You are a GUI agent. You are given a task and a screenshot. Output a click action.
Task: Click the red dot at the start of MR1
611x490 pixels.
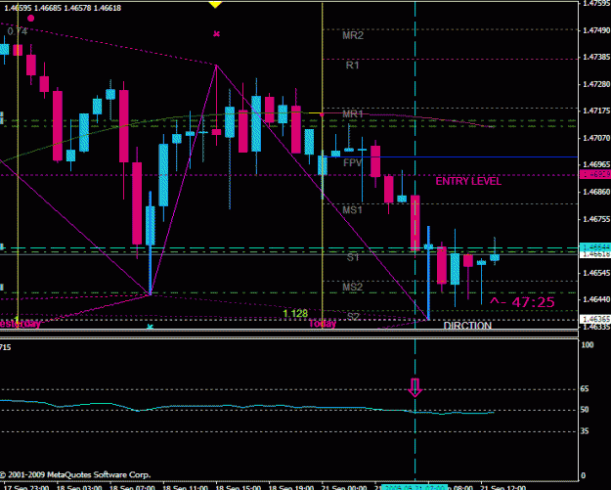click(x=322, y=114)
